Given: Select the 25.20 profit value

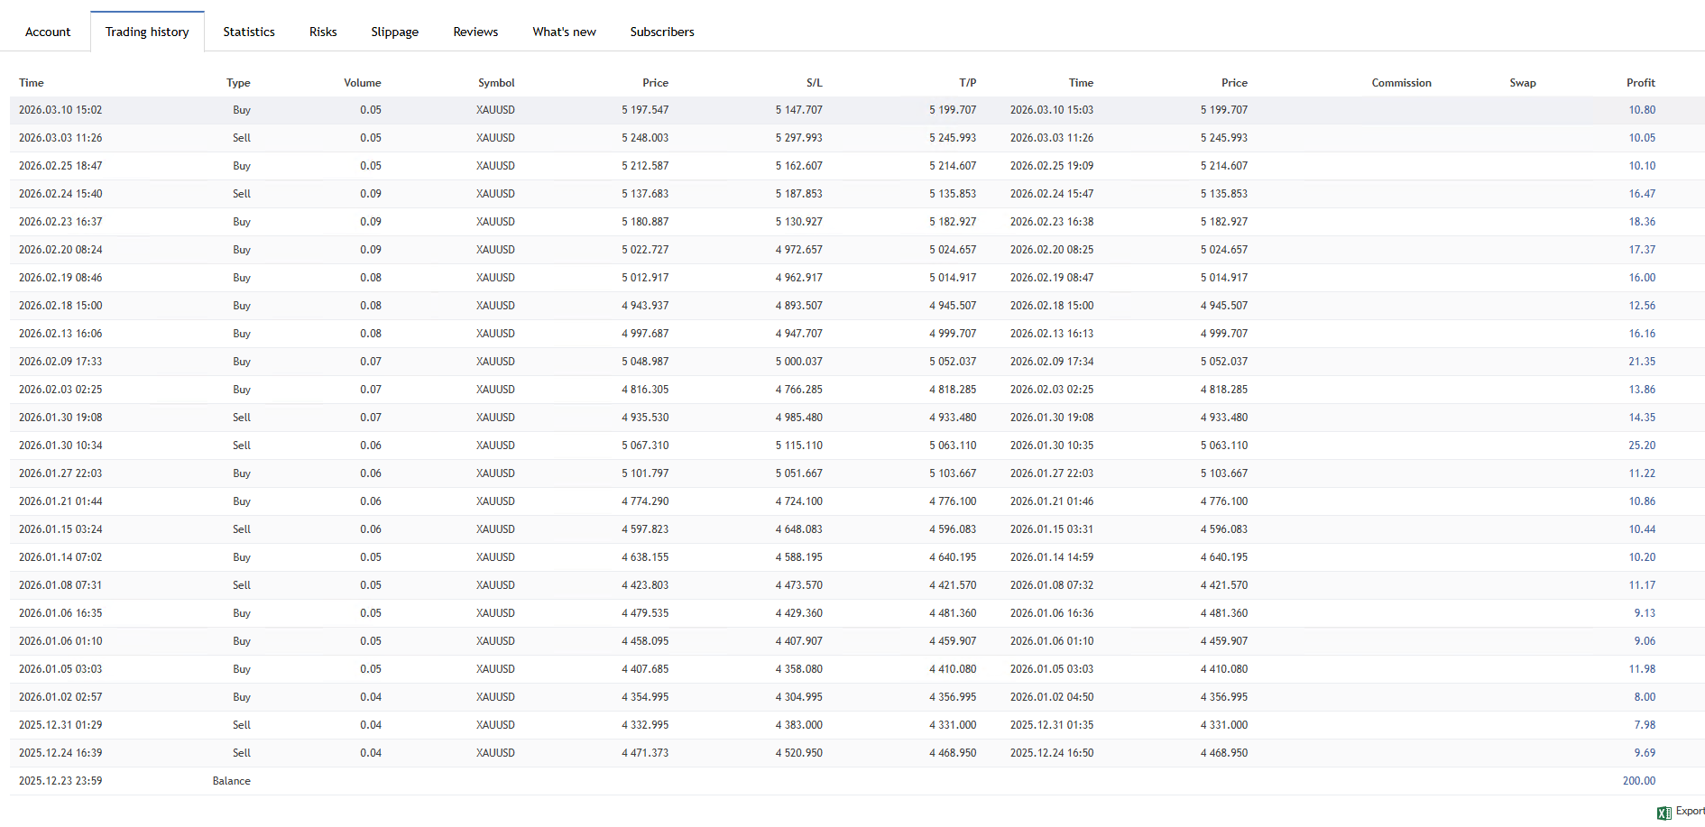Looking at the screenshot, I should (1642, 446).
